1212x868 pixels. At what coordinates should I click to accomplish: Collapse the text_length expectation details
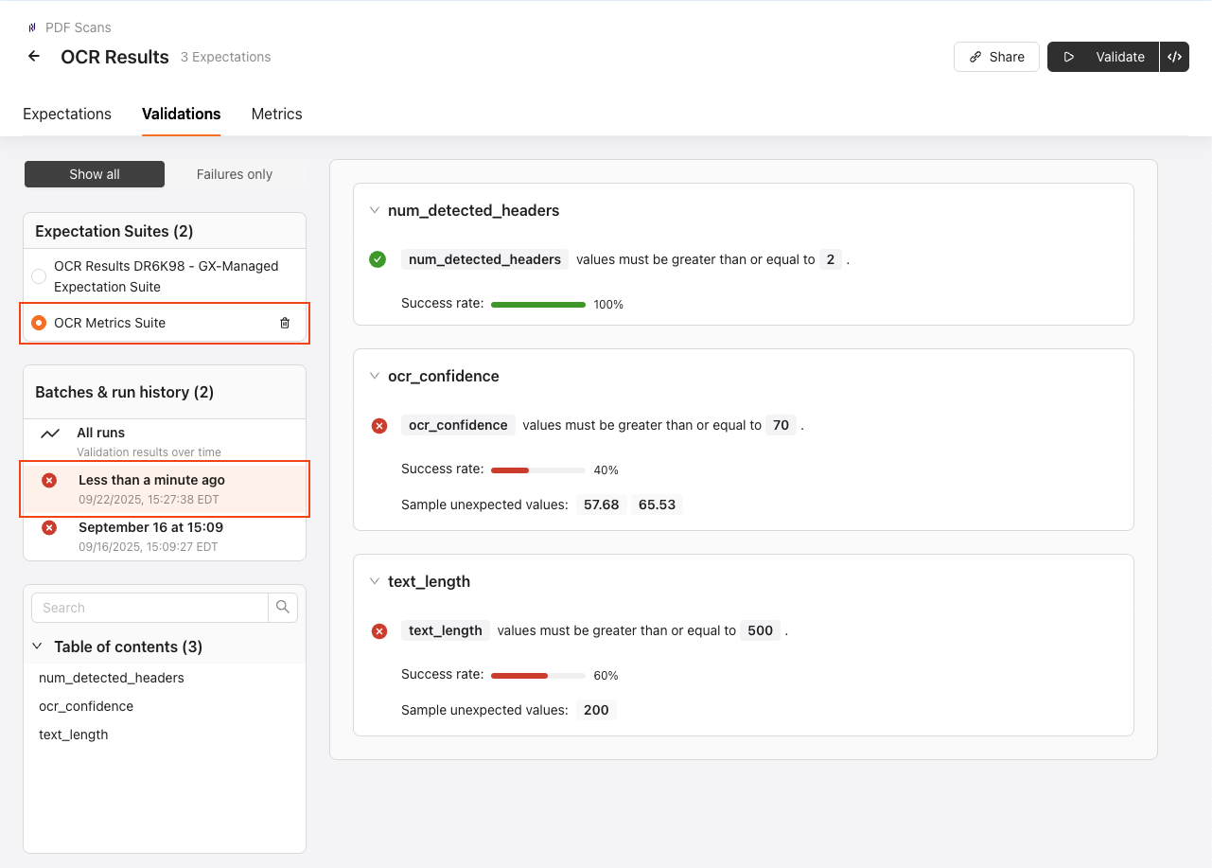[374, 581]
